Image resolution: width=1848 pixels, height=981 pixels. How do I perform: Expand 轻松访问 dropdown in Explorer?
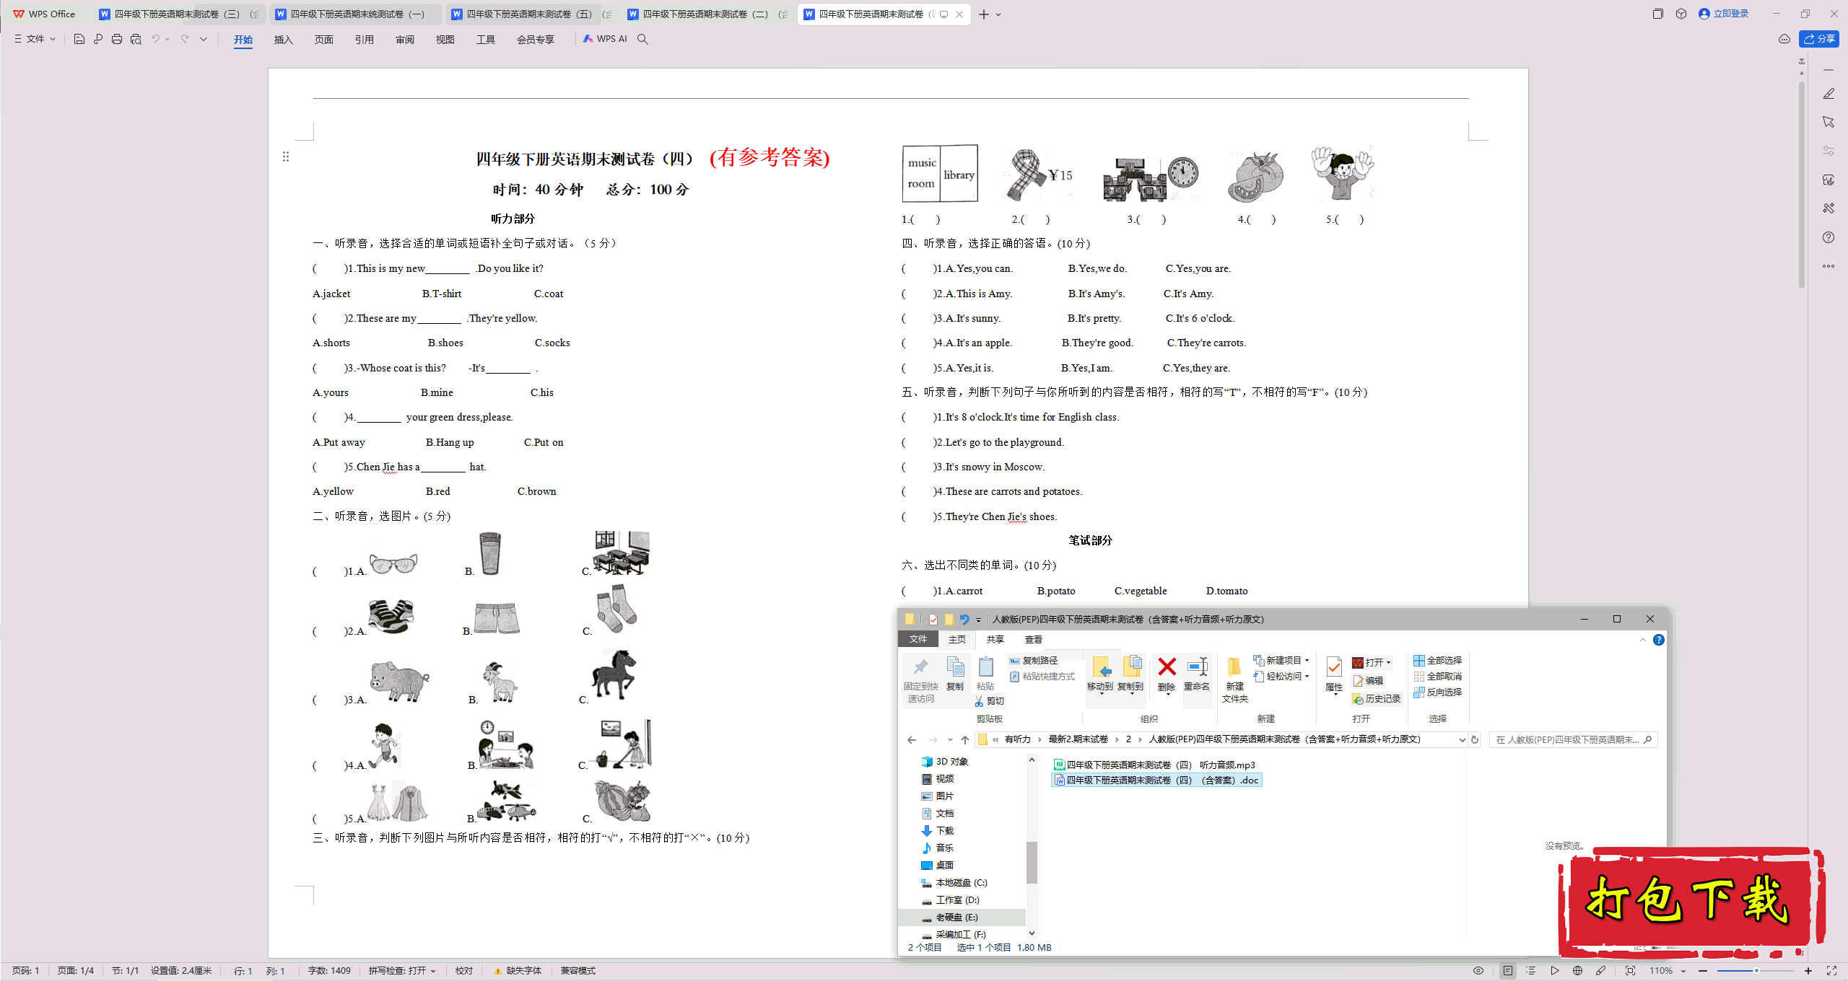[x=1307, y=677]
